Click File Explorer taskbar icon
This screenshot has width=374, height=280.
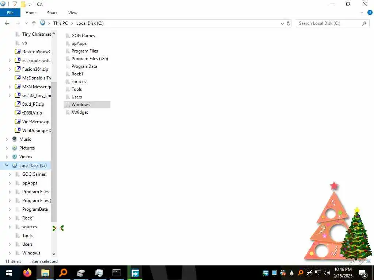(x=45, y=273)
